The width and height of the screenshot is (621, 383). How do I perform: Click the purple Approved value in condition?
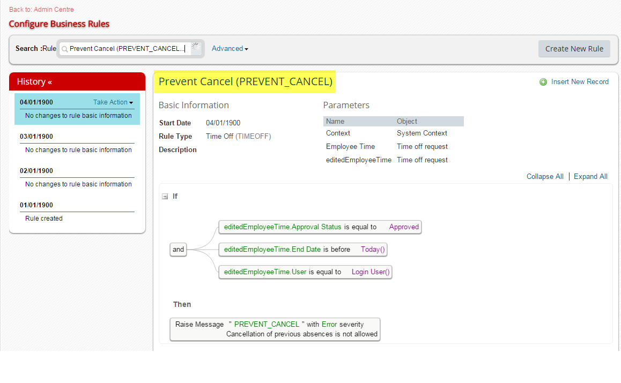click(404, 227)
